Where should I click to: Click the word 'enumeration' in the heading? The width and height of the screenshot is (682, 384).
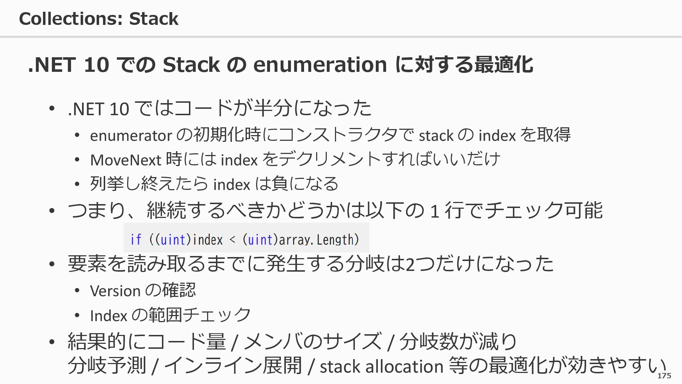320,65
